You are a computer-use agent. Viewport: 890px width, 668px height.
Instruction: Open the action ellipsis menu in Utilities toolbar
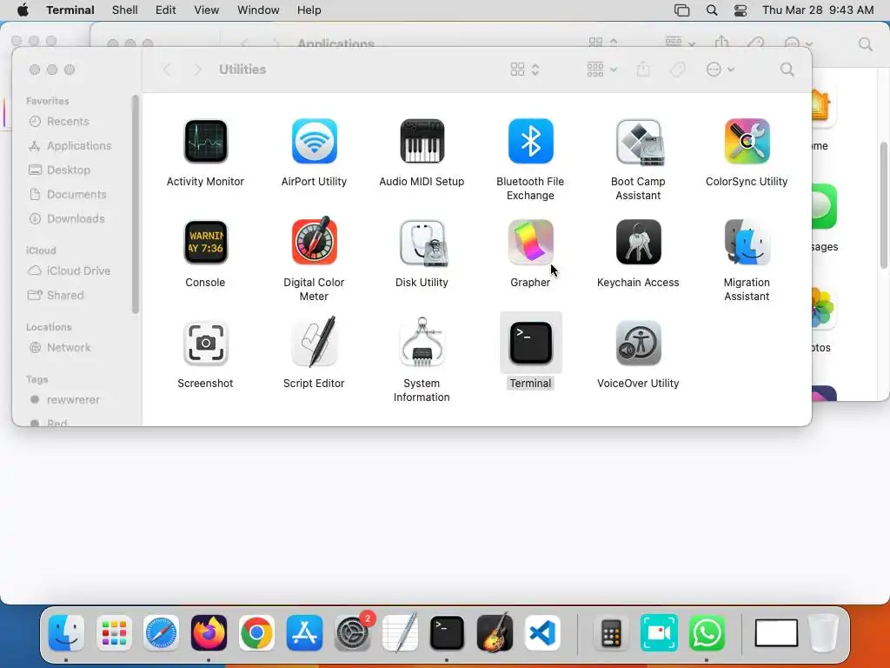pyautogui.click(x=721, y=70)
